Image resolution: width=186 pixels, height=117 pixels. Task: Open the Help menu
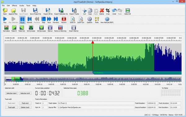coord(34,6)
